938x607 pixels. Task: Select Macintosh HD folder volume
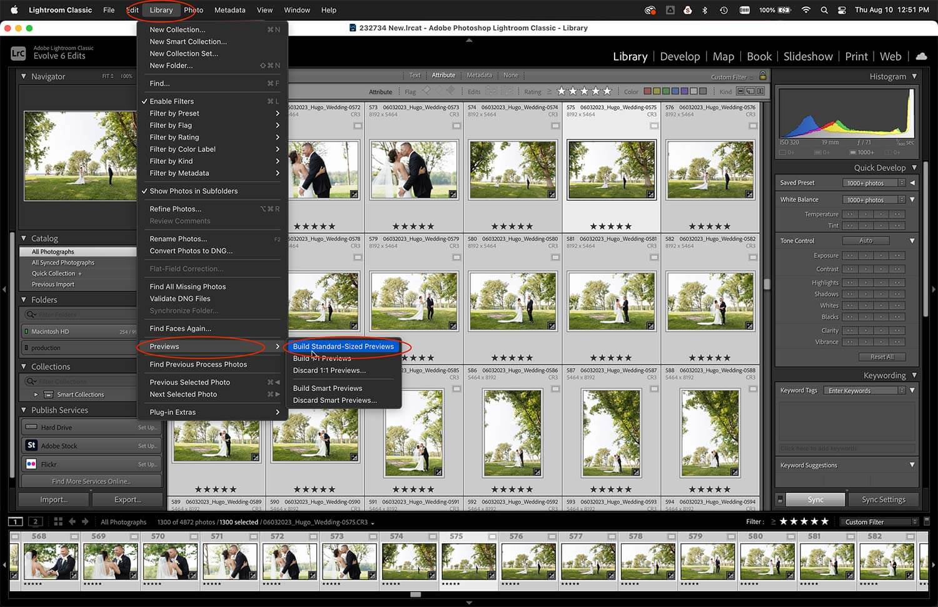[79, 332]
